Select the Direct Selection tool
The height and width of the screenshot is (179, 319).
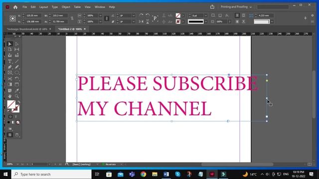coord(17,44)
